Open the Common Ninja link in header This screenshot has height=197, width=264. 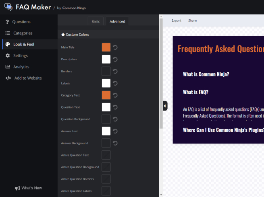tap(74, 8)
